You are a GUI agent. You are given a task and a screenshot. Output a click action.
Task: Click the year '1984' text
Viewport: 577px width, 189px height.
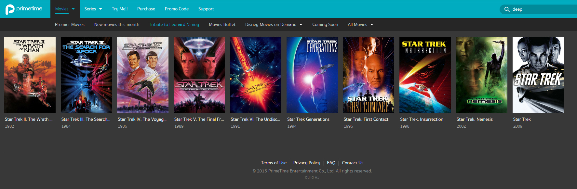66,126
